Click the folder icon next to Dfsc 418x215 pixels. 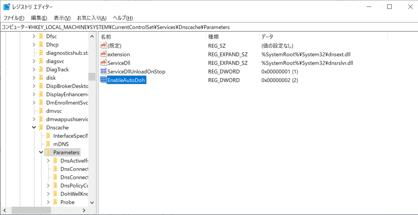41,36
